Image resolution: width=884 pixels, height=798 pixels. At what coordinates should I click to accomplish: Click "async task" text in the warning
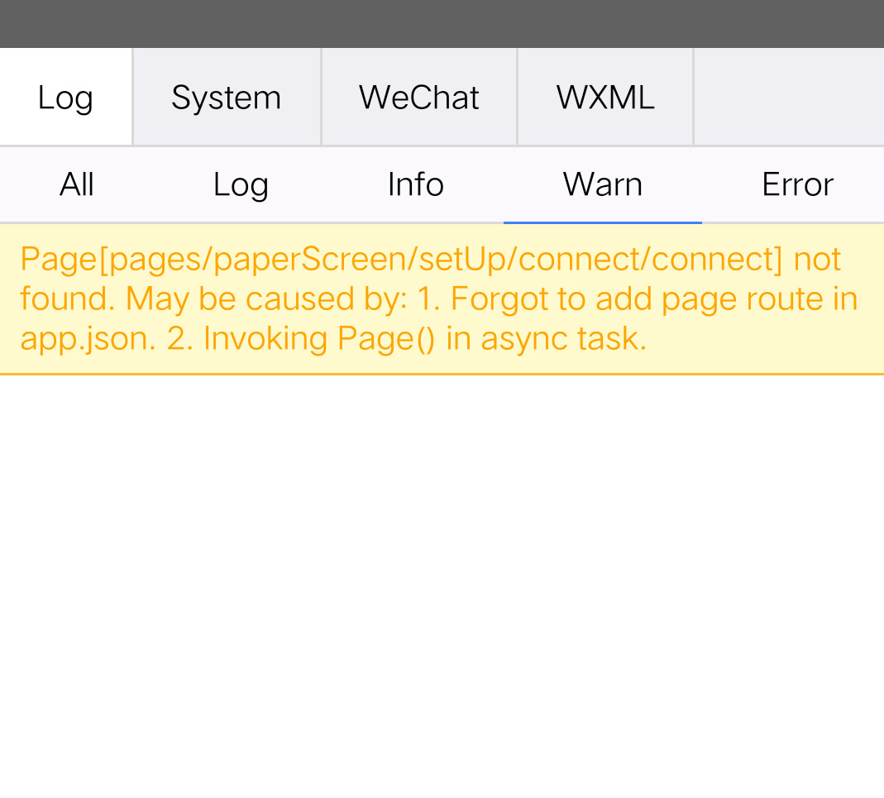[562, 338]
